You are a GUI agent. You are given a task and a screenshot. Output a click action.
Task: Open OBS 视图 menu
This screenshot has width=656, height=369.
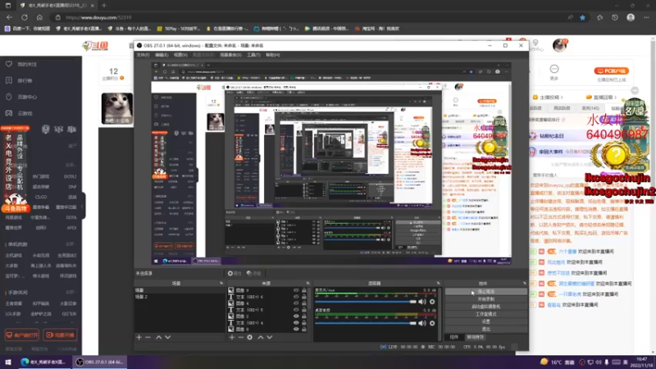coord(180,55)
